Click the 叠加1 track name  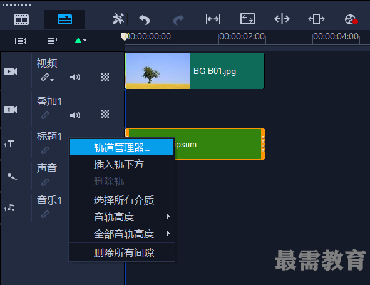coord(49,101)
